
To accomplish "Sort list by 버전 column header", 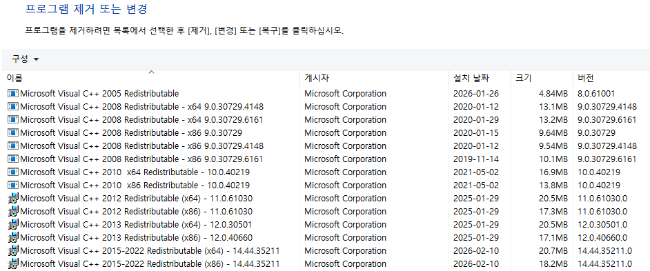I will pos(611,78).
